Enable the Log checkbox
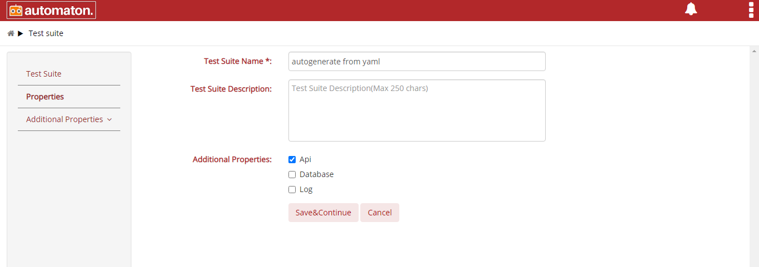 pyautogui.click(x=292, y=190)
